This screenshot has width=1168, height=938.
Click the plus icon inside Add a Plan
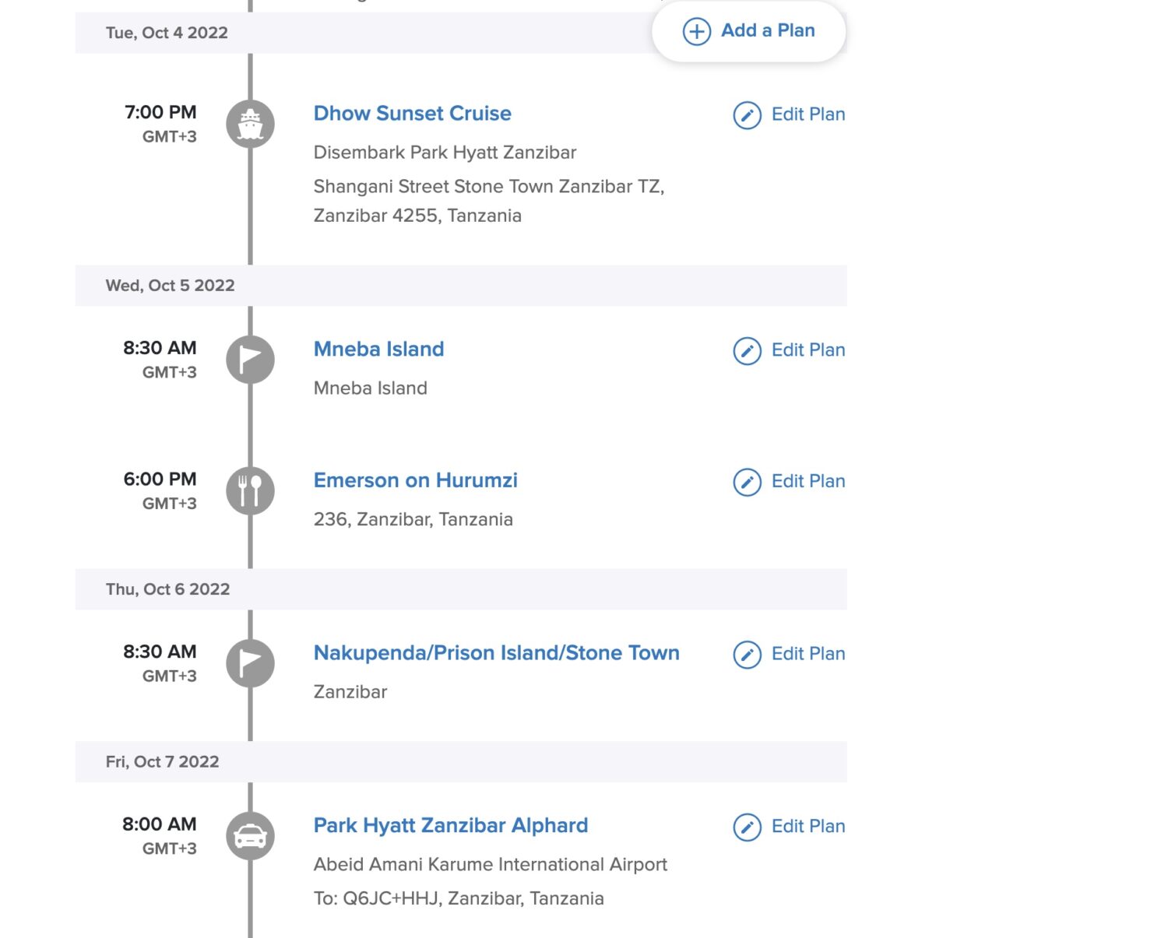[x=695, y=32]
